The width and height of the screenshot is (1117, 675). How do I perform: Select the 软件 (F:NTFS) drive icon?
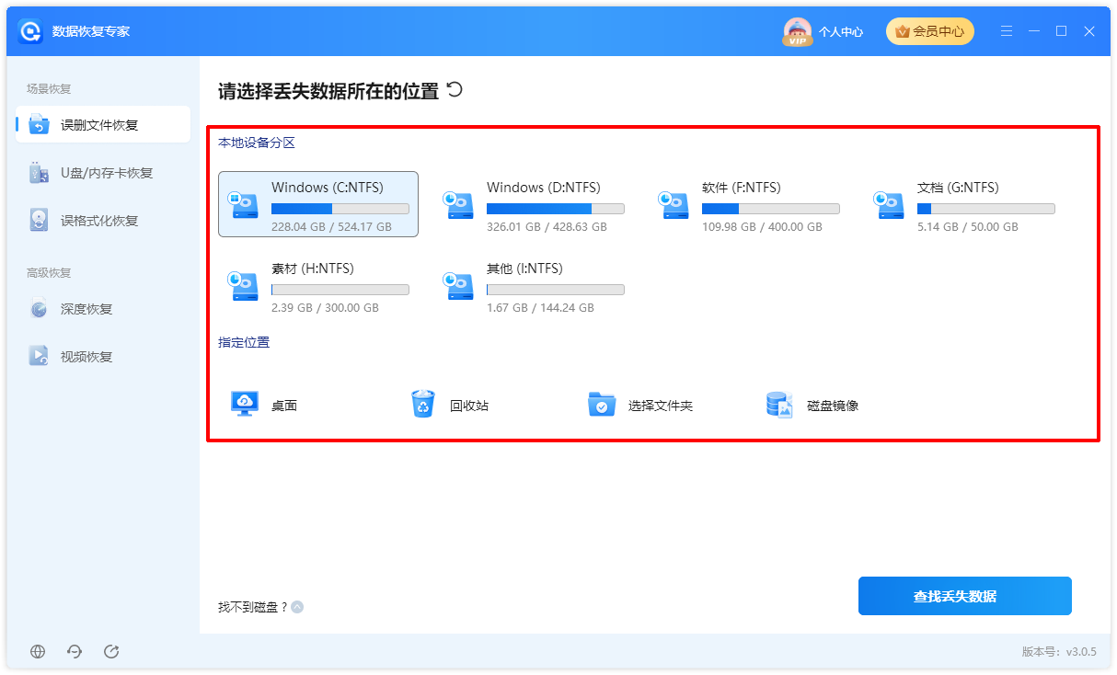click(x=675, y=205)
